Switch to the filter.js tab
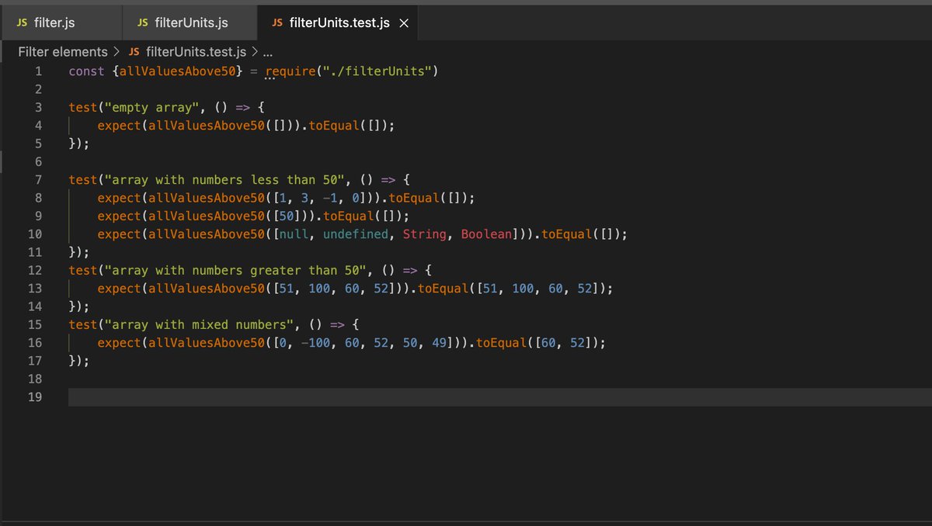The image size is (932, 526). click(61, 22)
